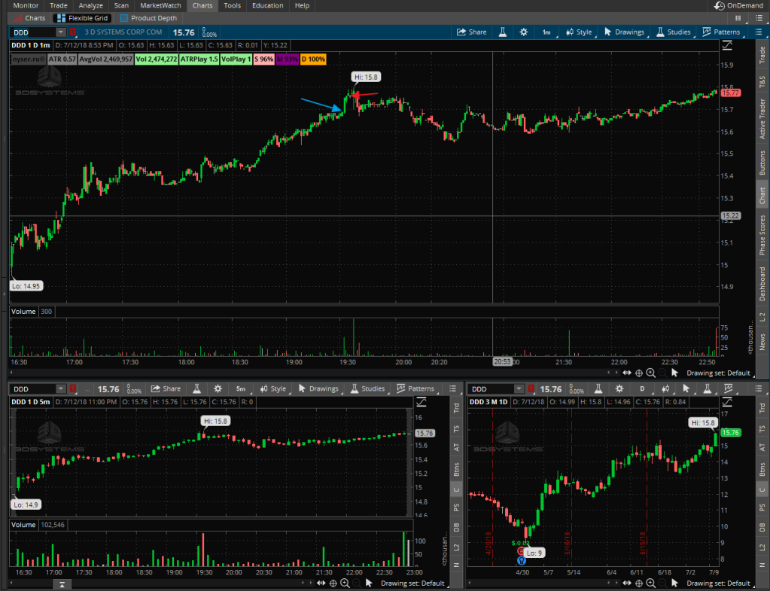The height and width of the screenshot is (591, 770).
Task: Click zoom-in magnifier below main chart
Action: (x=650, y=373)
